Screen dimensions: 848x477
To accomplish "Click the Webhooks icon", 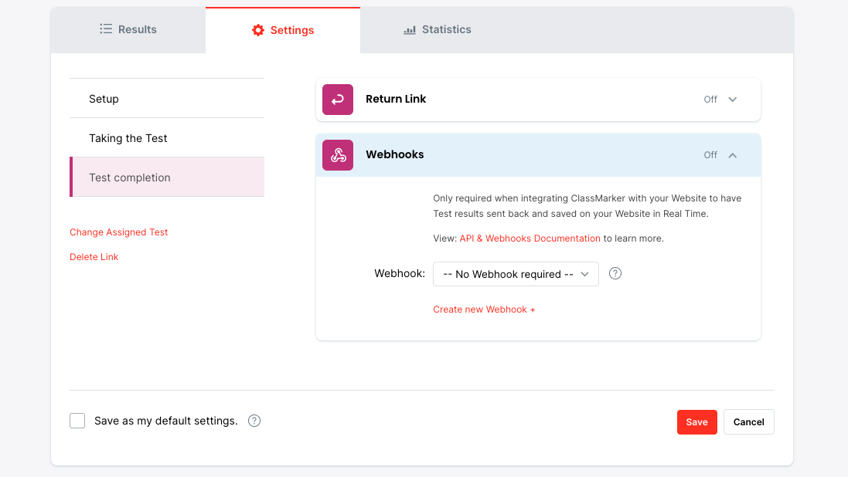I will (338, 155).
